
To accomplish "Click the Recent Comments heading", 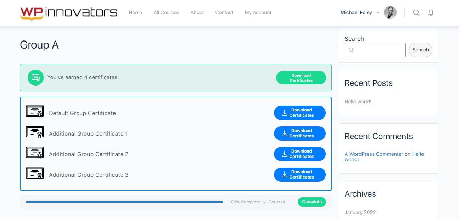I will 379,136.
